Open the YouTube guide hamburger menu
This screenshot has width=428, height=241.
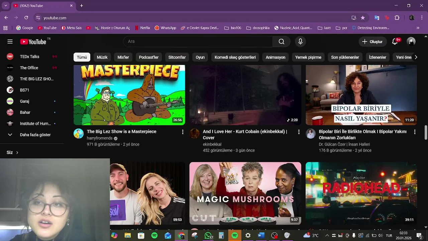pyautogui.click(x=10, y=42)
